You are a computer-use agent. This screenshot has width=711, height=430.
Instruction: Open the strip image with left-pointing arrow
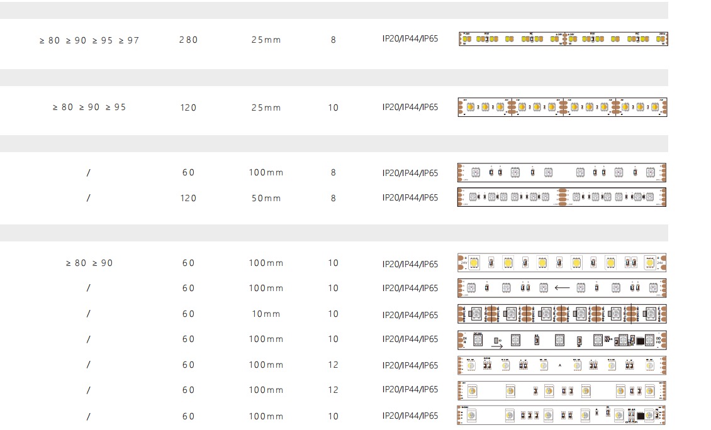(561, 288)
